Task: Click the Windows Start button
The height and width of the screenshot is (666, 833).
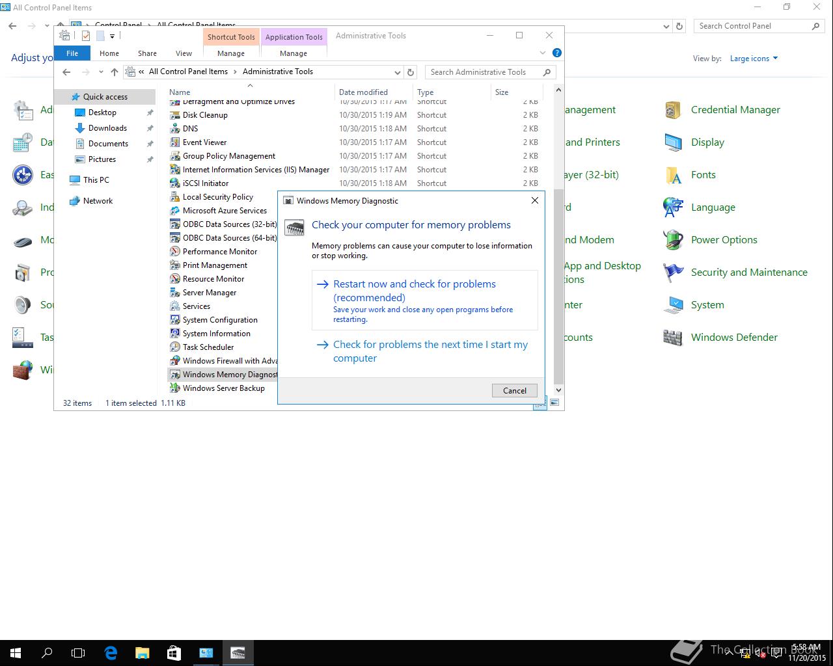Action: pos(16,653)
